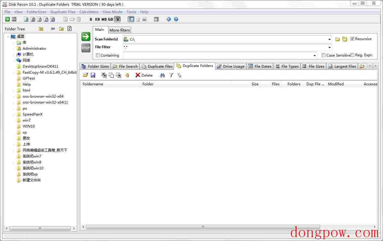Open the Scan Folder(s) dropdown
This screenshot has width=383, height=241.
pyautogui.click(x=329, y=40)
